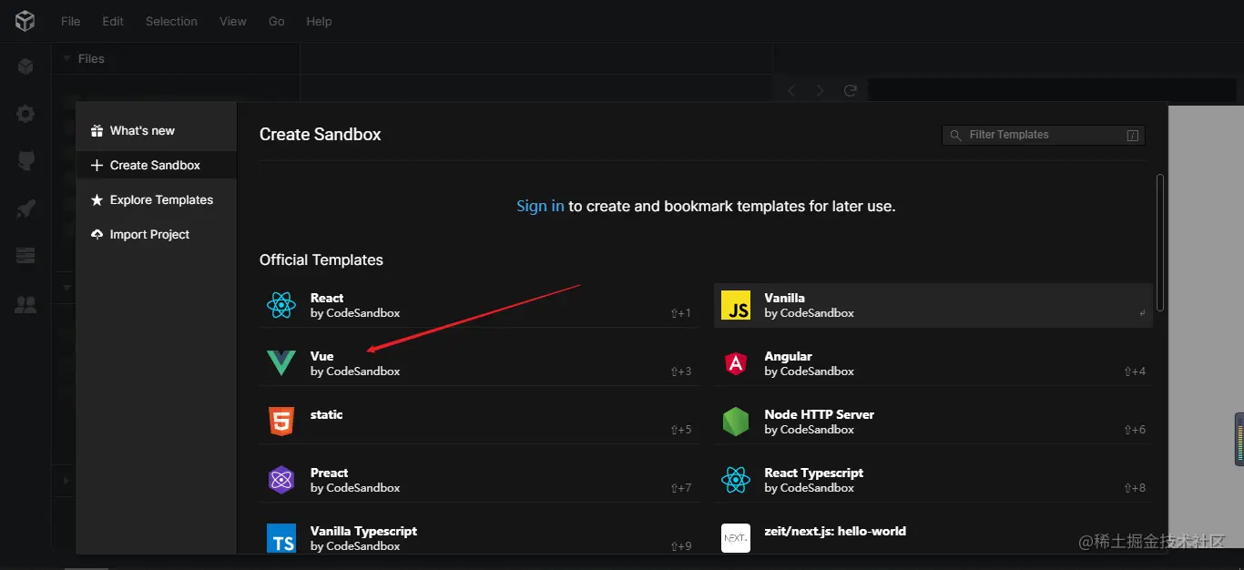Screen dimensions: 1244x570
Task: Choose the React template name
Action: [327, 298]
